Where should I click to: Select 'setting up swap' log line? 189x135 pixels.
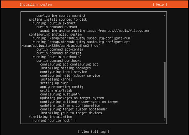pyautogui.click(x=54, y=83)
